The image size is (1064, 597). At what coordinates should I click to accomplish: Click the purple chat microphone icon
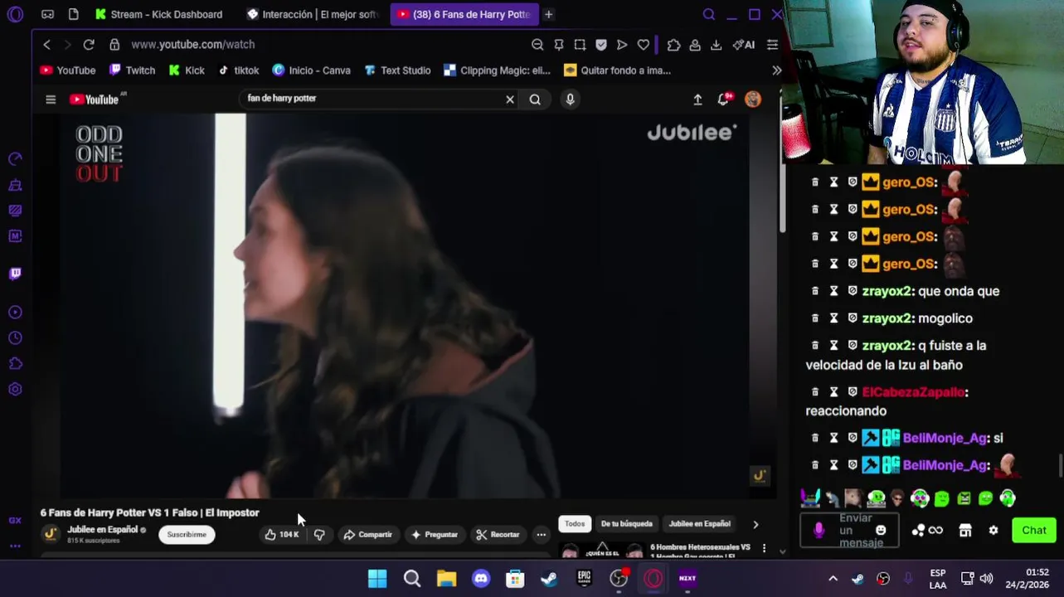(x=819, y=531)
